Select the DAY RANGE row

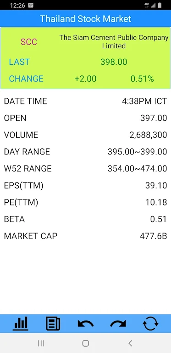(x=85, y=152)
